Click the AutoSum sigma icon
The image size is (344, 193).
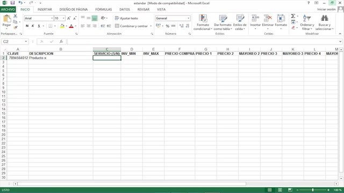pyautogui.click(x=293, y=16)
